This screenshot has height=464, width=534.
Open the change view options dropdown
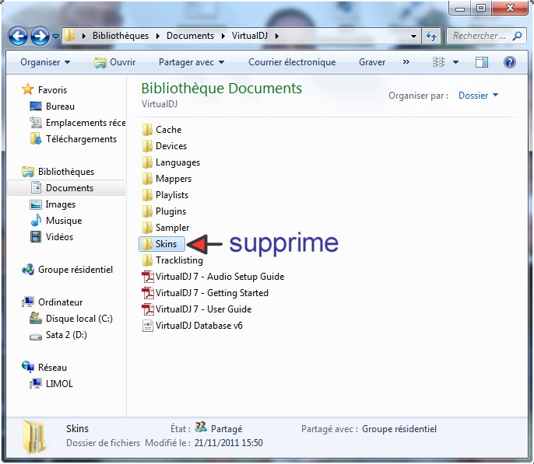click(x=455, y=62)
